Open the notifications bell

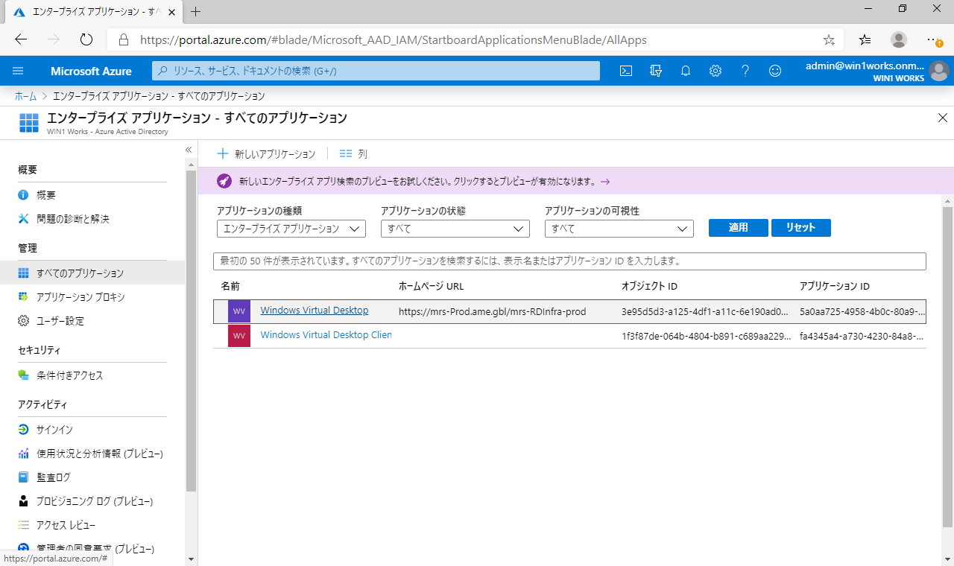(686, 71)
